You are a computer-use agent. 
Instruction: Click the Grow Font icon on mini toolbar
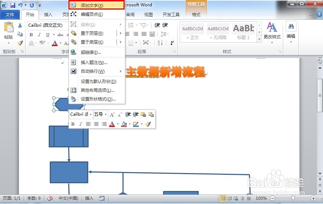(112, 114)
